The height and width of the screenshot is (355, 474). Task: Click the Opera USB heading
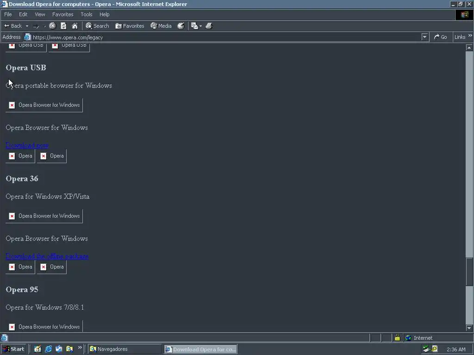pos(26,67)
